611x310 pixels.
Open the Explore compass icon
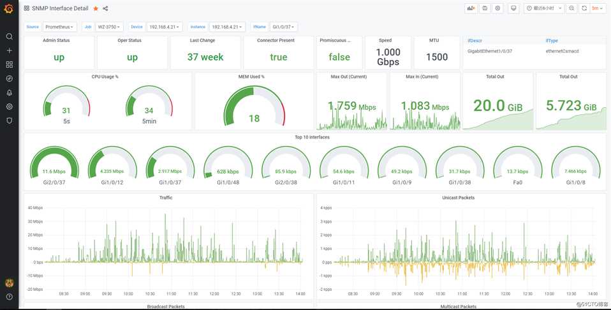(x=10, y=78)
